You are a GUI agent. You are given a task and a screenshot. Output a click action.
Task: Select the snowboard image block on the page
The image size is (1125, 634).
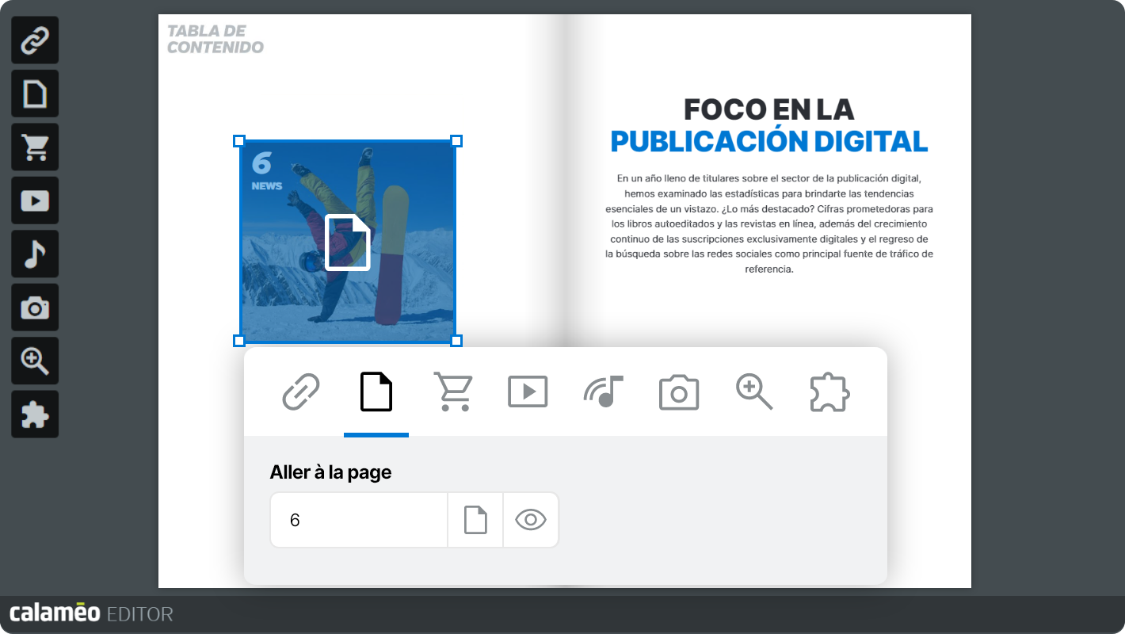(x=347, y=241)
